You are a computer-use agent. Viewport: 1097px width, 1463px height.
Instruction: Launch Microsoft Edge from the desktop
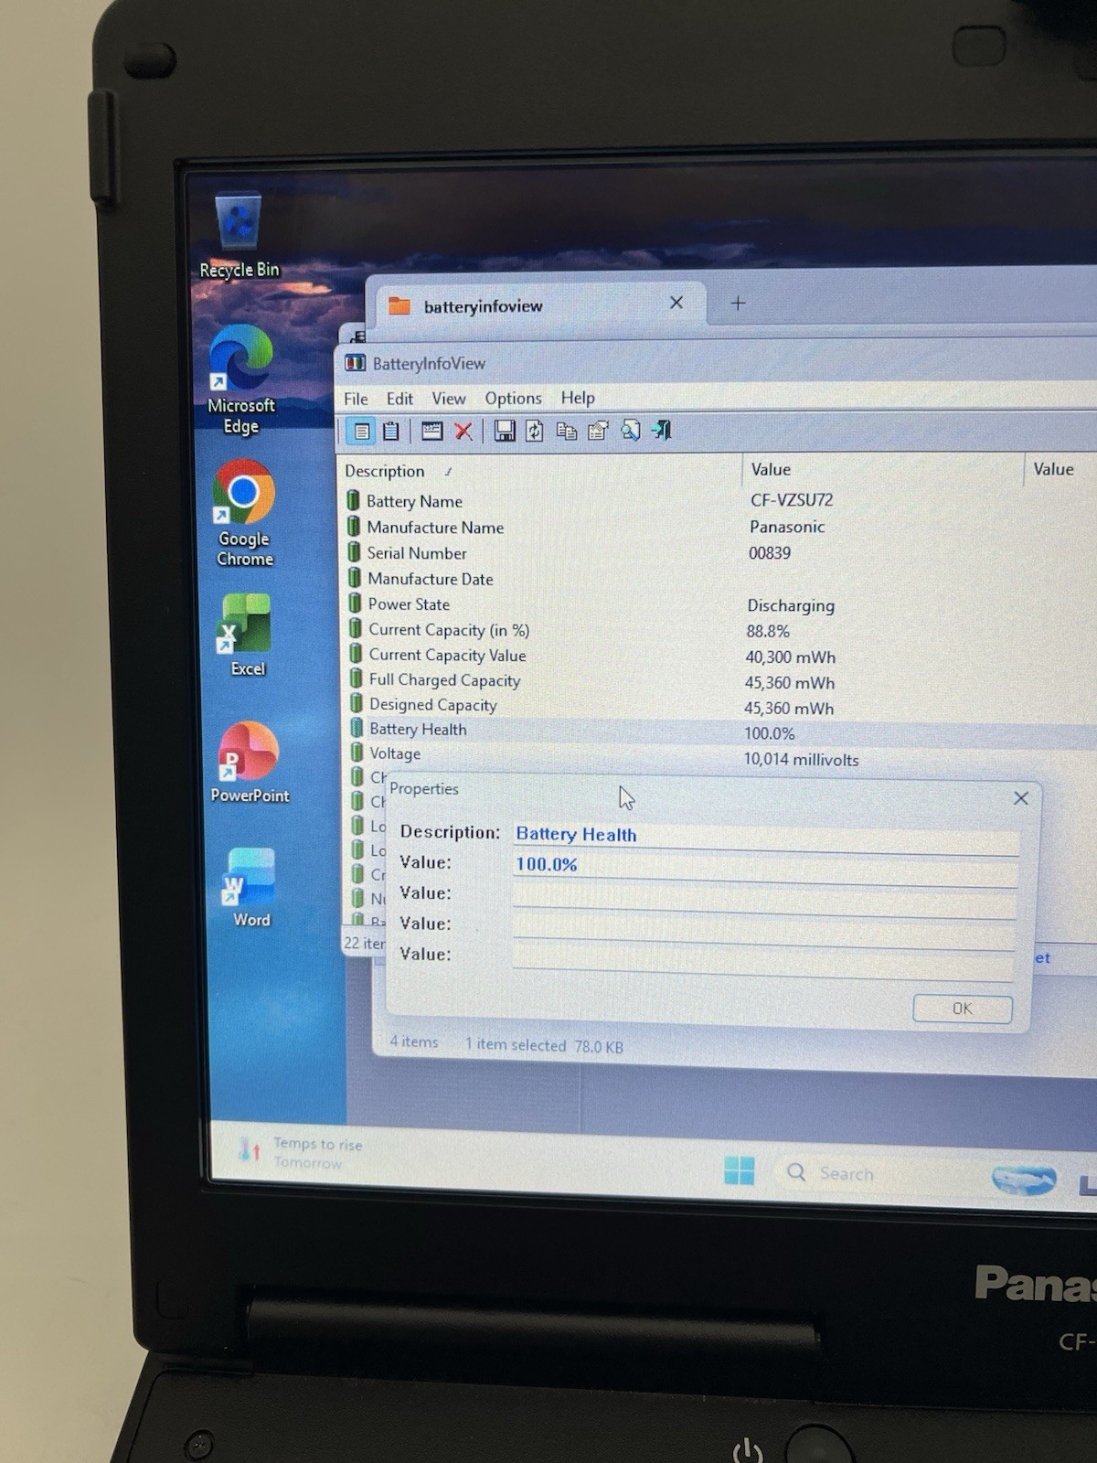241,379
